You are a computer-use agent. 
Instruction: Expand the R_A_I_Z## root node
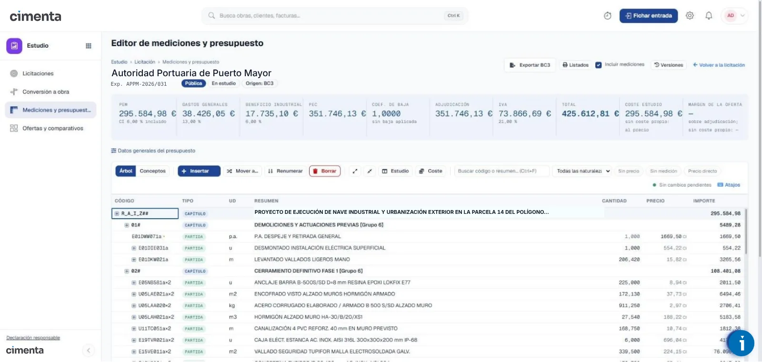pos(117,213)
